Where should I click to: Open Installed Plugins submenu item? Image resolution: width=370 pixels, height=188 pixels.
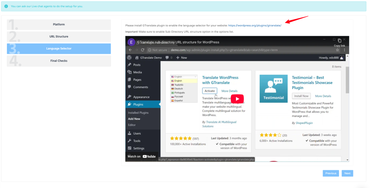click(138, 113)
